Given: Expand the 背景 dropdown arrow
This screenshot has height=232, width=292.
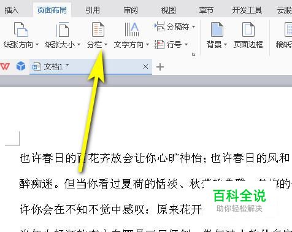Looking at the screenshot, I should [225, 44].
